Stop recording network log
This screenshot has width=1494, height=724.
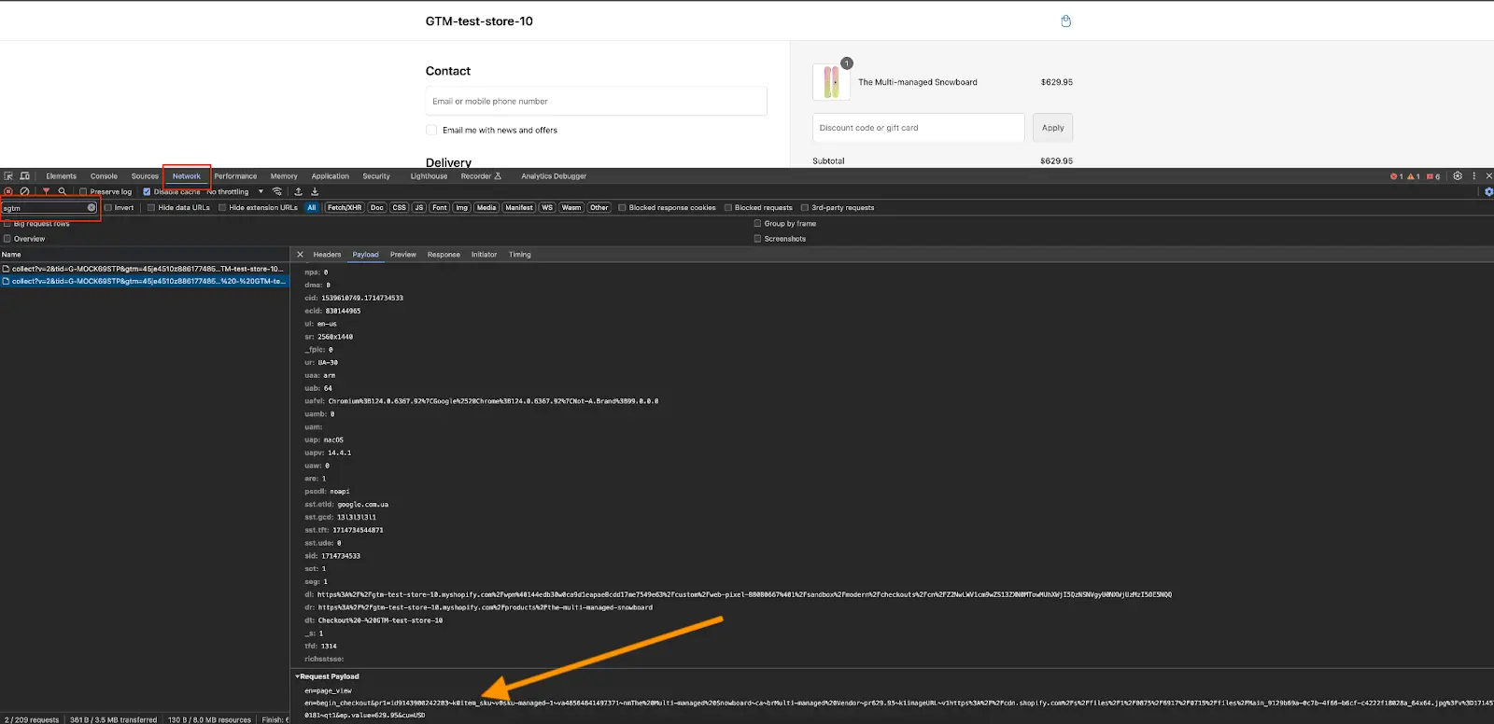(x=8, y=191)
